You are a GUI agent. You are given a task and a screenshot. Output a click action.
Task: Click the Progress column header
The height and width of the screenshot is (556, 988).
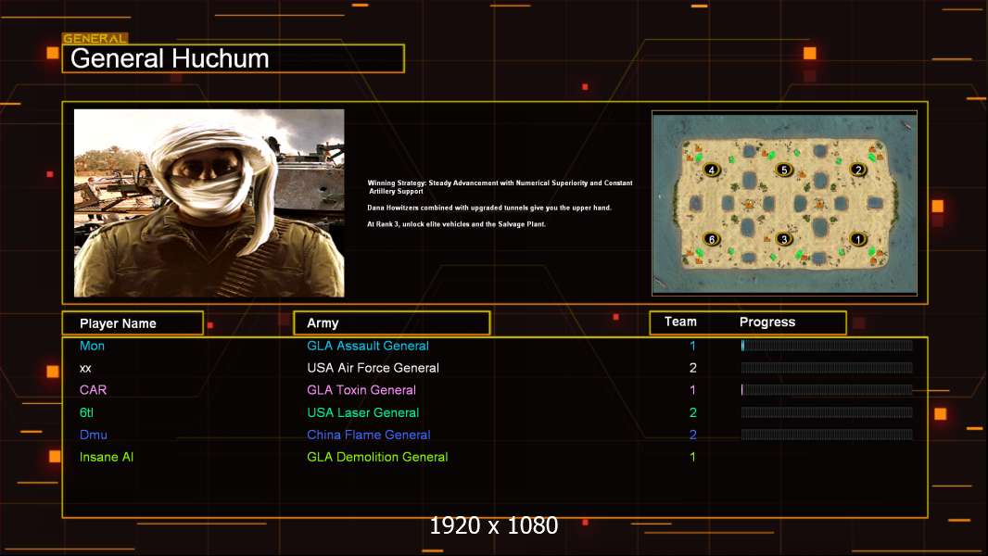pos(767,322)
